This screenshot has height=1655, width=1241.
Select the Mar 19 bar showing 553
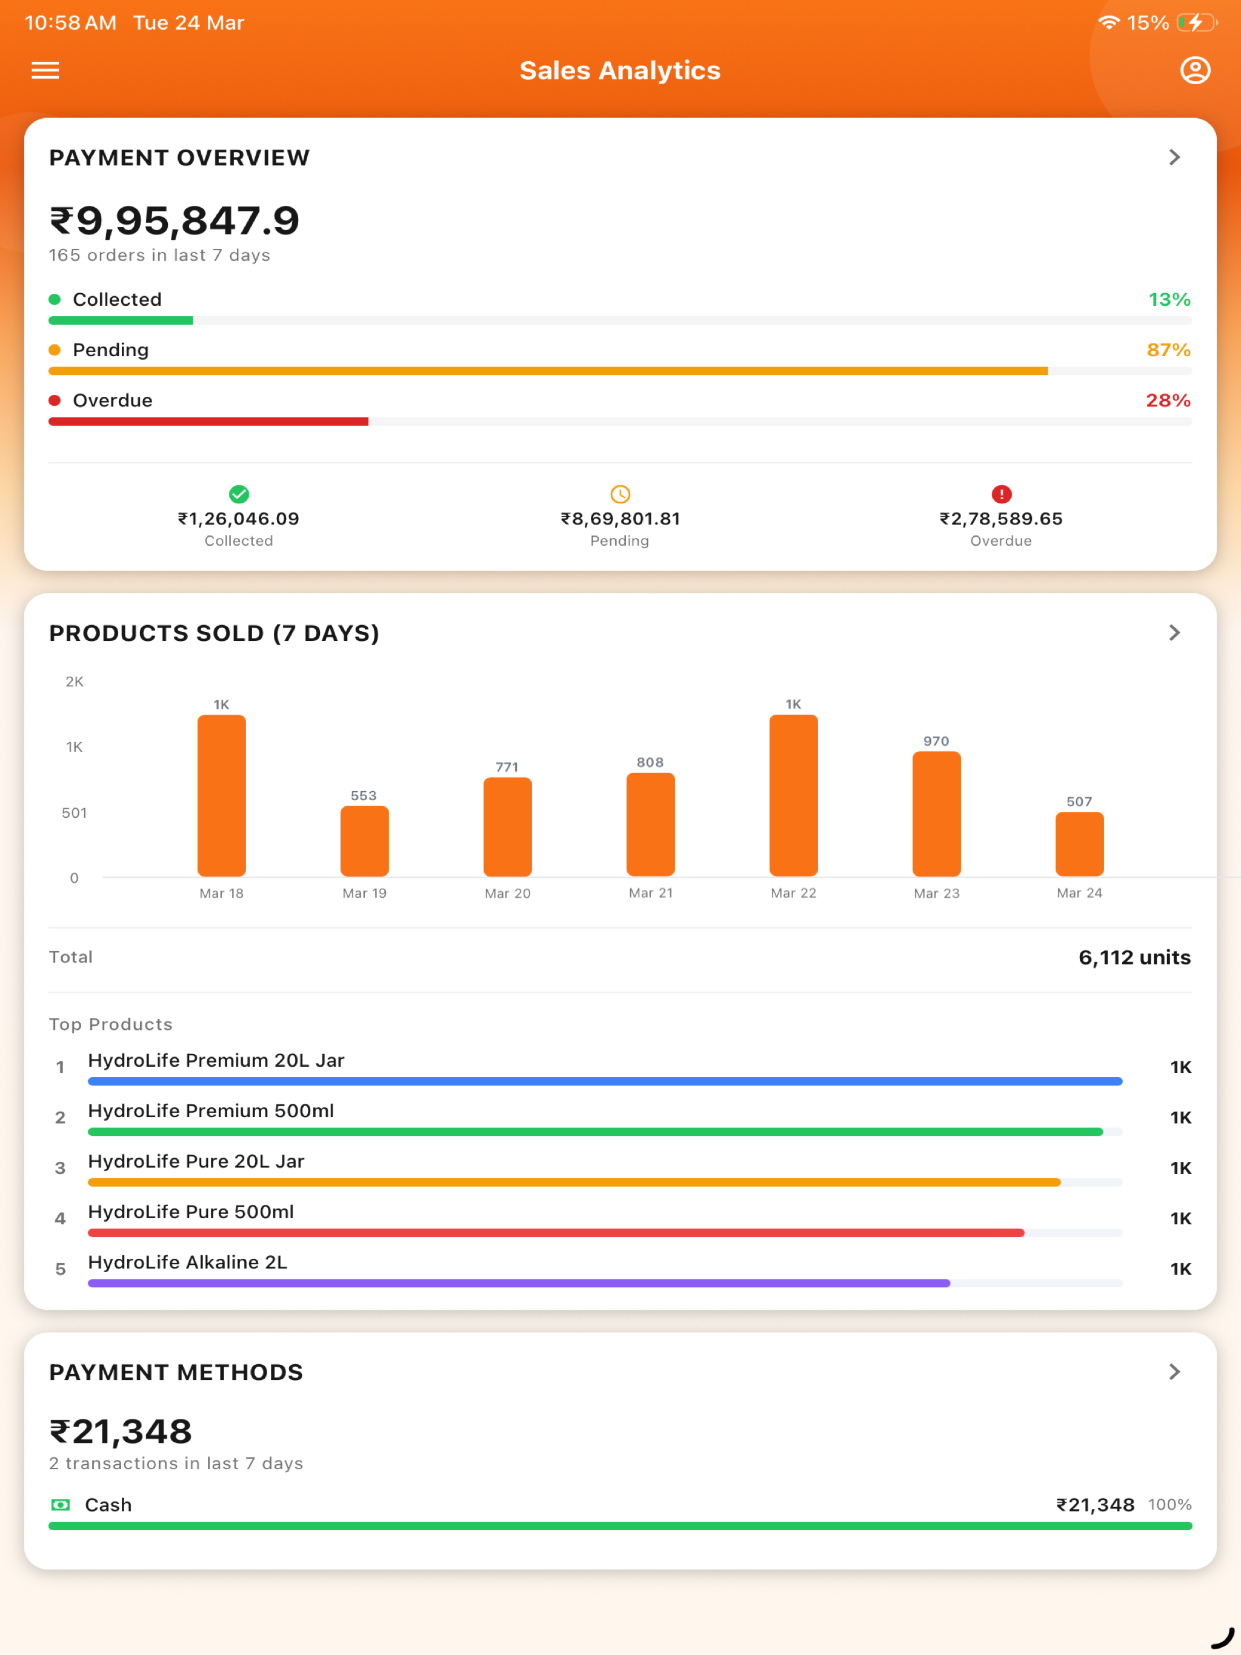click(365, 841)
